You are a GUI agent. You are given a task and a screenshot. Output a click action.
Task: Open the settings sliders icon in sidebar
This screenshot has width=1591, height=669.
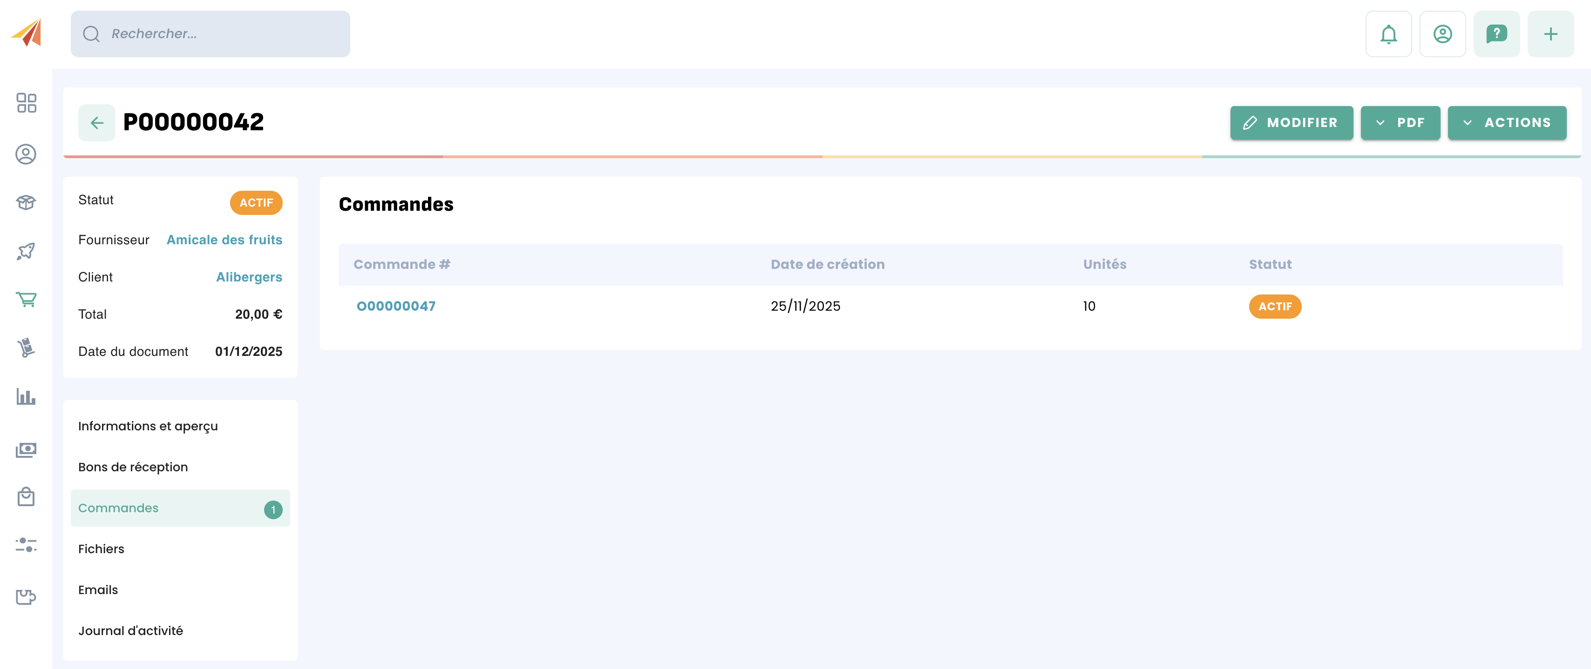tap(26, 545)
